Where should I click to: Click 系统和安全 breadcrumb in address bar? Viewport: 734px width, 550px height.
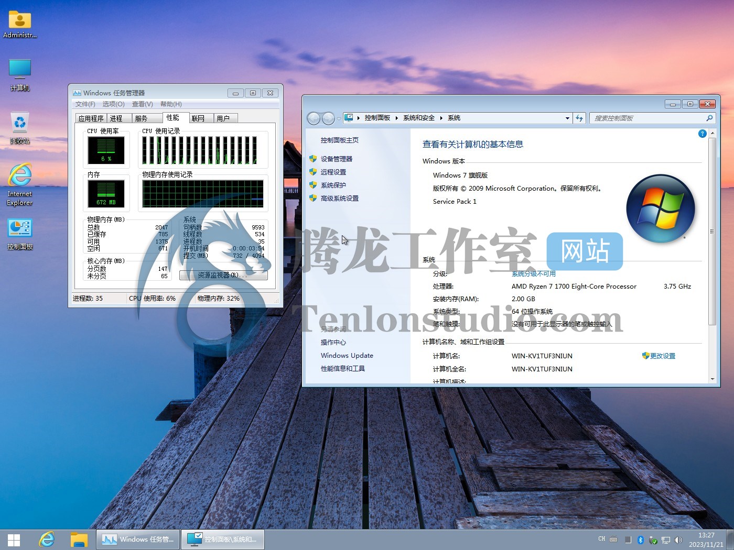(419, 118)
